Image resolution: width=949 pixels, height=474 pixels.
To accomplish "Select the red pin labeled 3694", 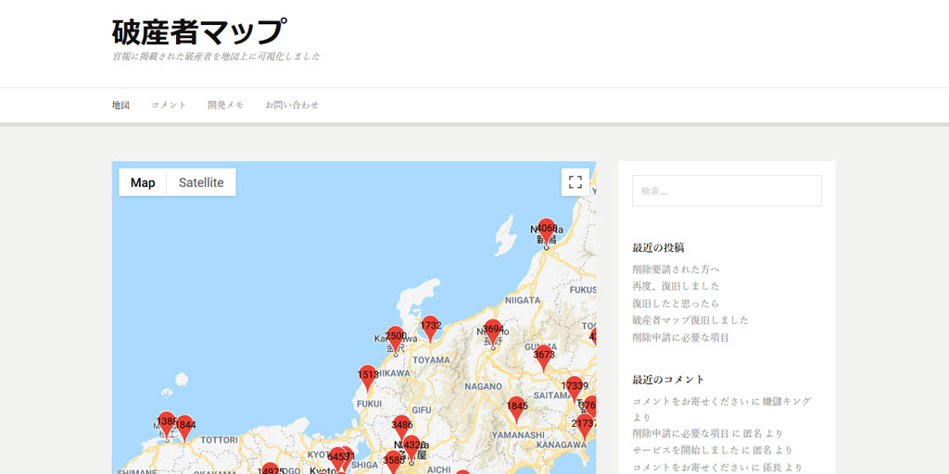I will point(493,331).
